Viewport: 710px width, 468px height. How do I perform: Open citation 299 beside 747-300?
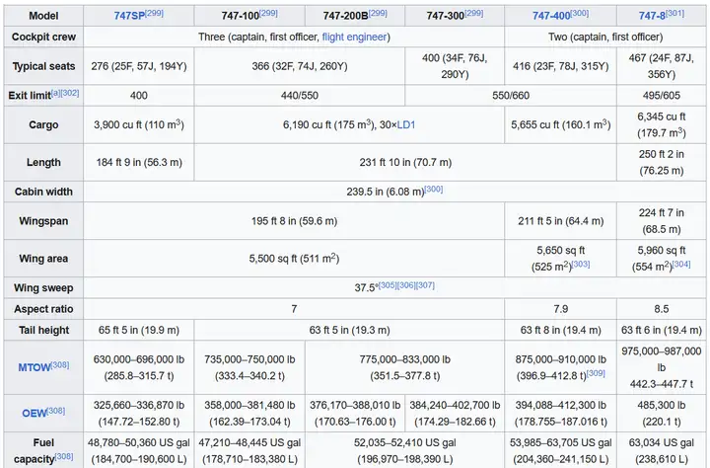click(474, 13)
